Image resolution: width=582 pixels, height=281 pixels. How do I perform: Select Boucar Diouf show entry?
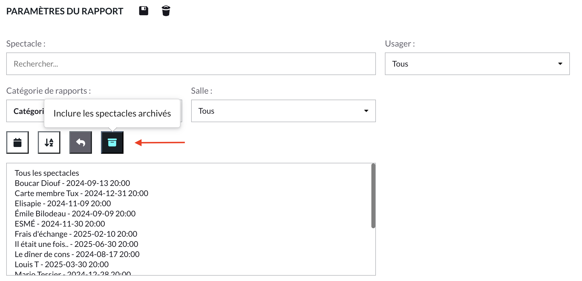pos(72,183)
